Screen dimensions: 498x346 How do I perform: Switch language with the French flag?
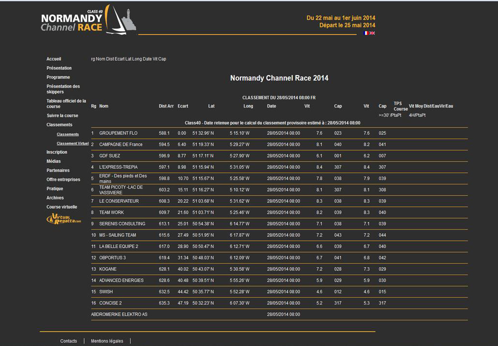pyautogui.click(x=366, y=33)
